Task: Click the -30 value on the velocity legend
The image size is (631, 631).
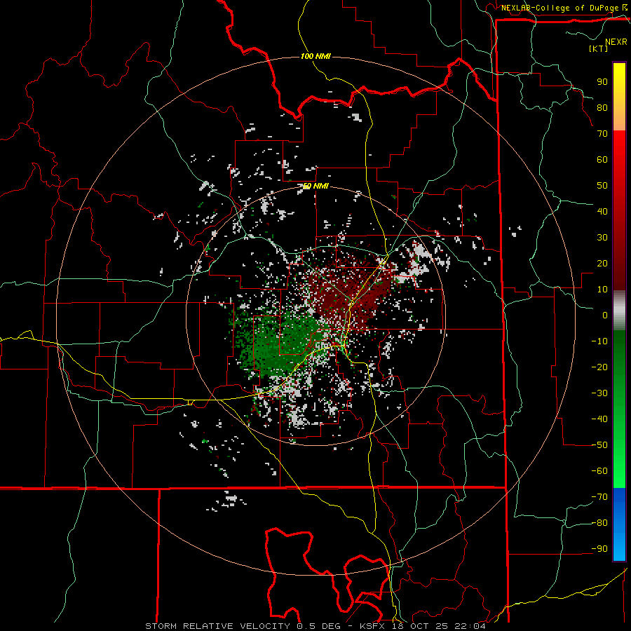Action: pos(599,393)
